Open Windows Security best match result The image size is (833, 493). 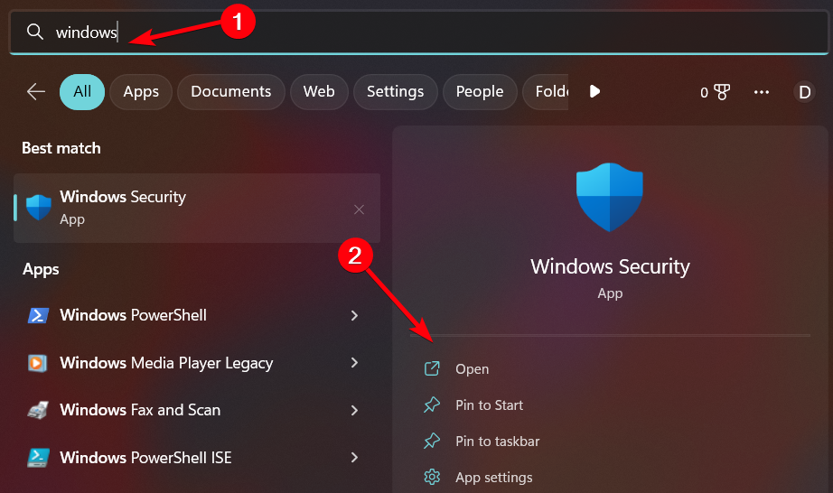[197, 208]
